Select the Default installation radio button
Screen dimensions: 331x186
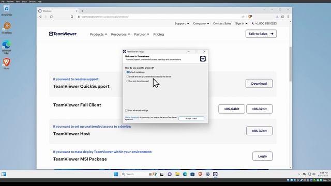coord(128,72)
